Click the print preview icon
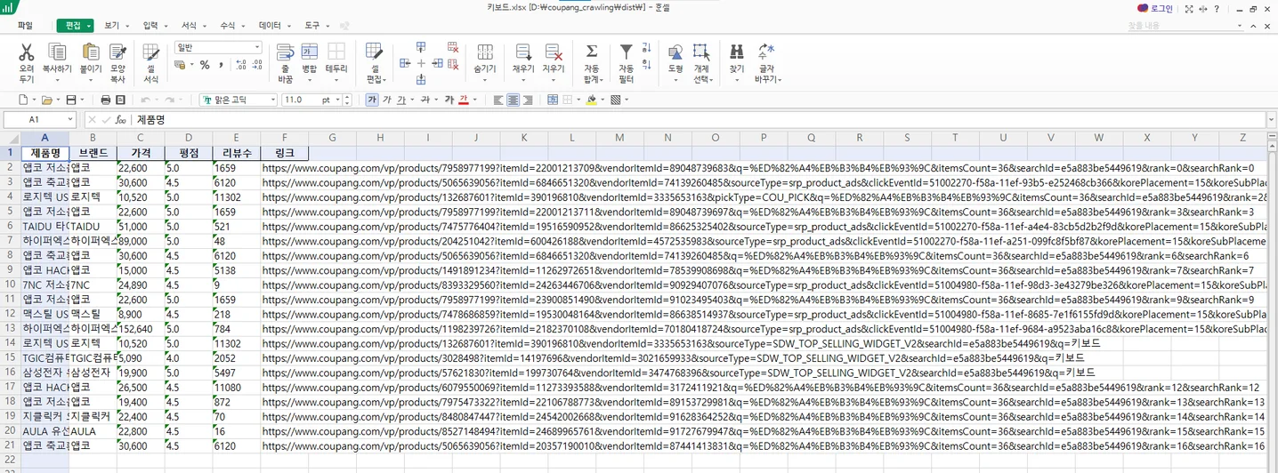Screen dimensions: 1278x473 [121, 100]
